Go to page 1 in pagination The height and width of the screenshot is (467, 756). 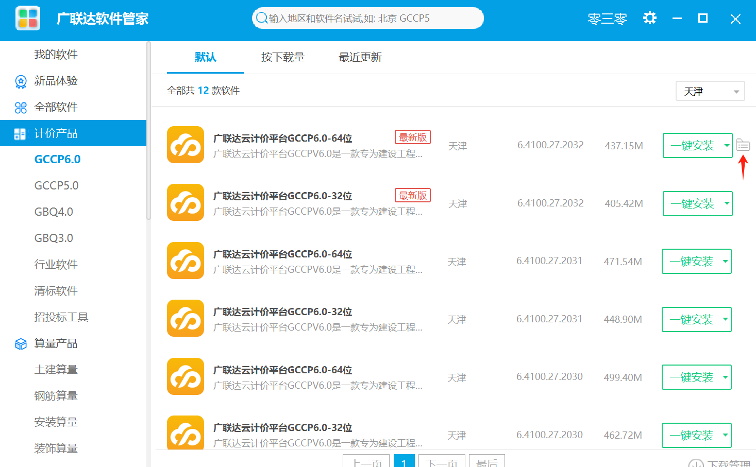404,461
